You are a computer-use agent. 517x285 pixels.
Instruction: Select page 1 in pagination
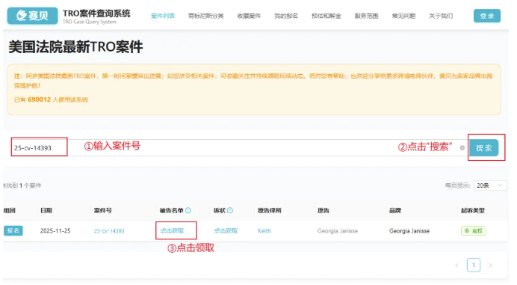coord(474,266)
